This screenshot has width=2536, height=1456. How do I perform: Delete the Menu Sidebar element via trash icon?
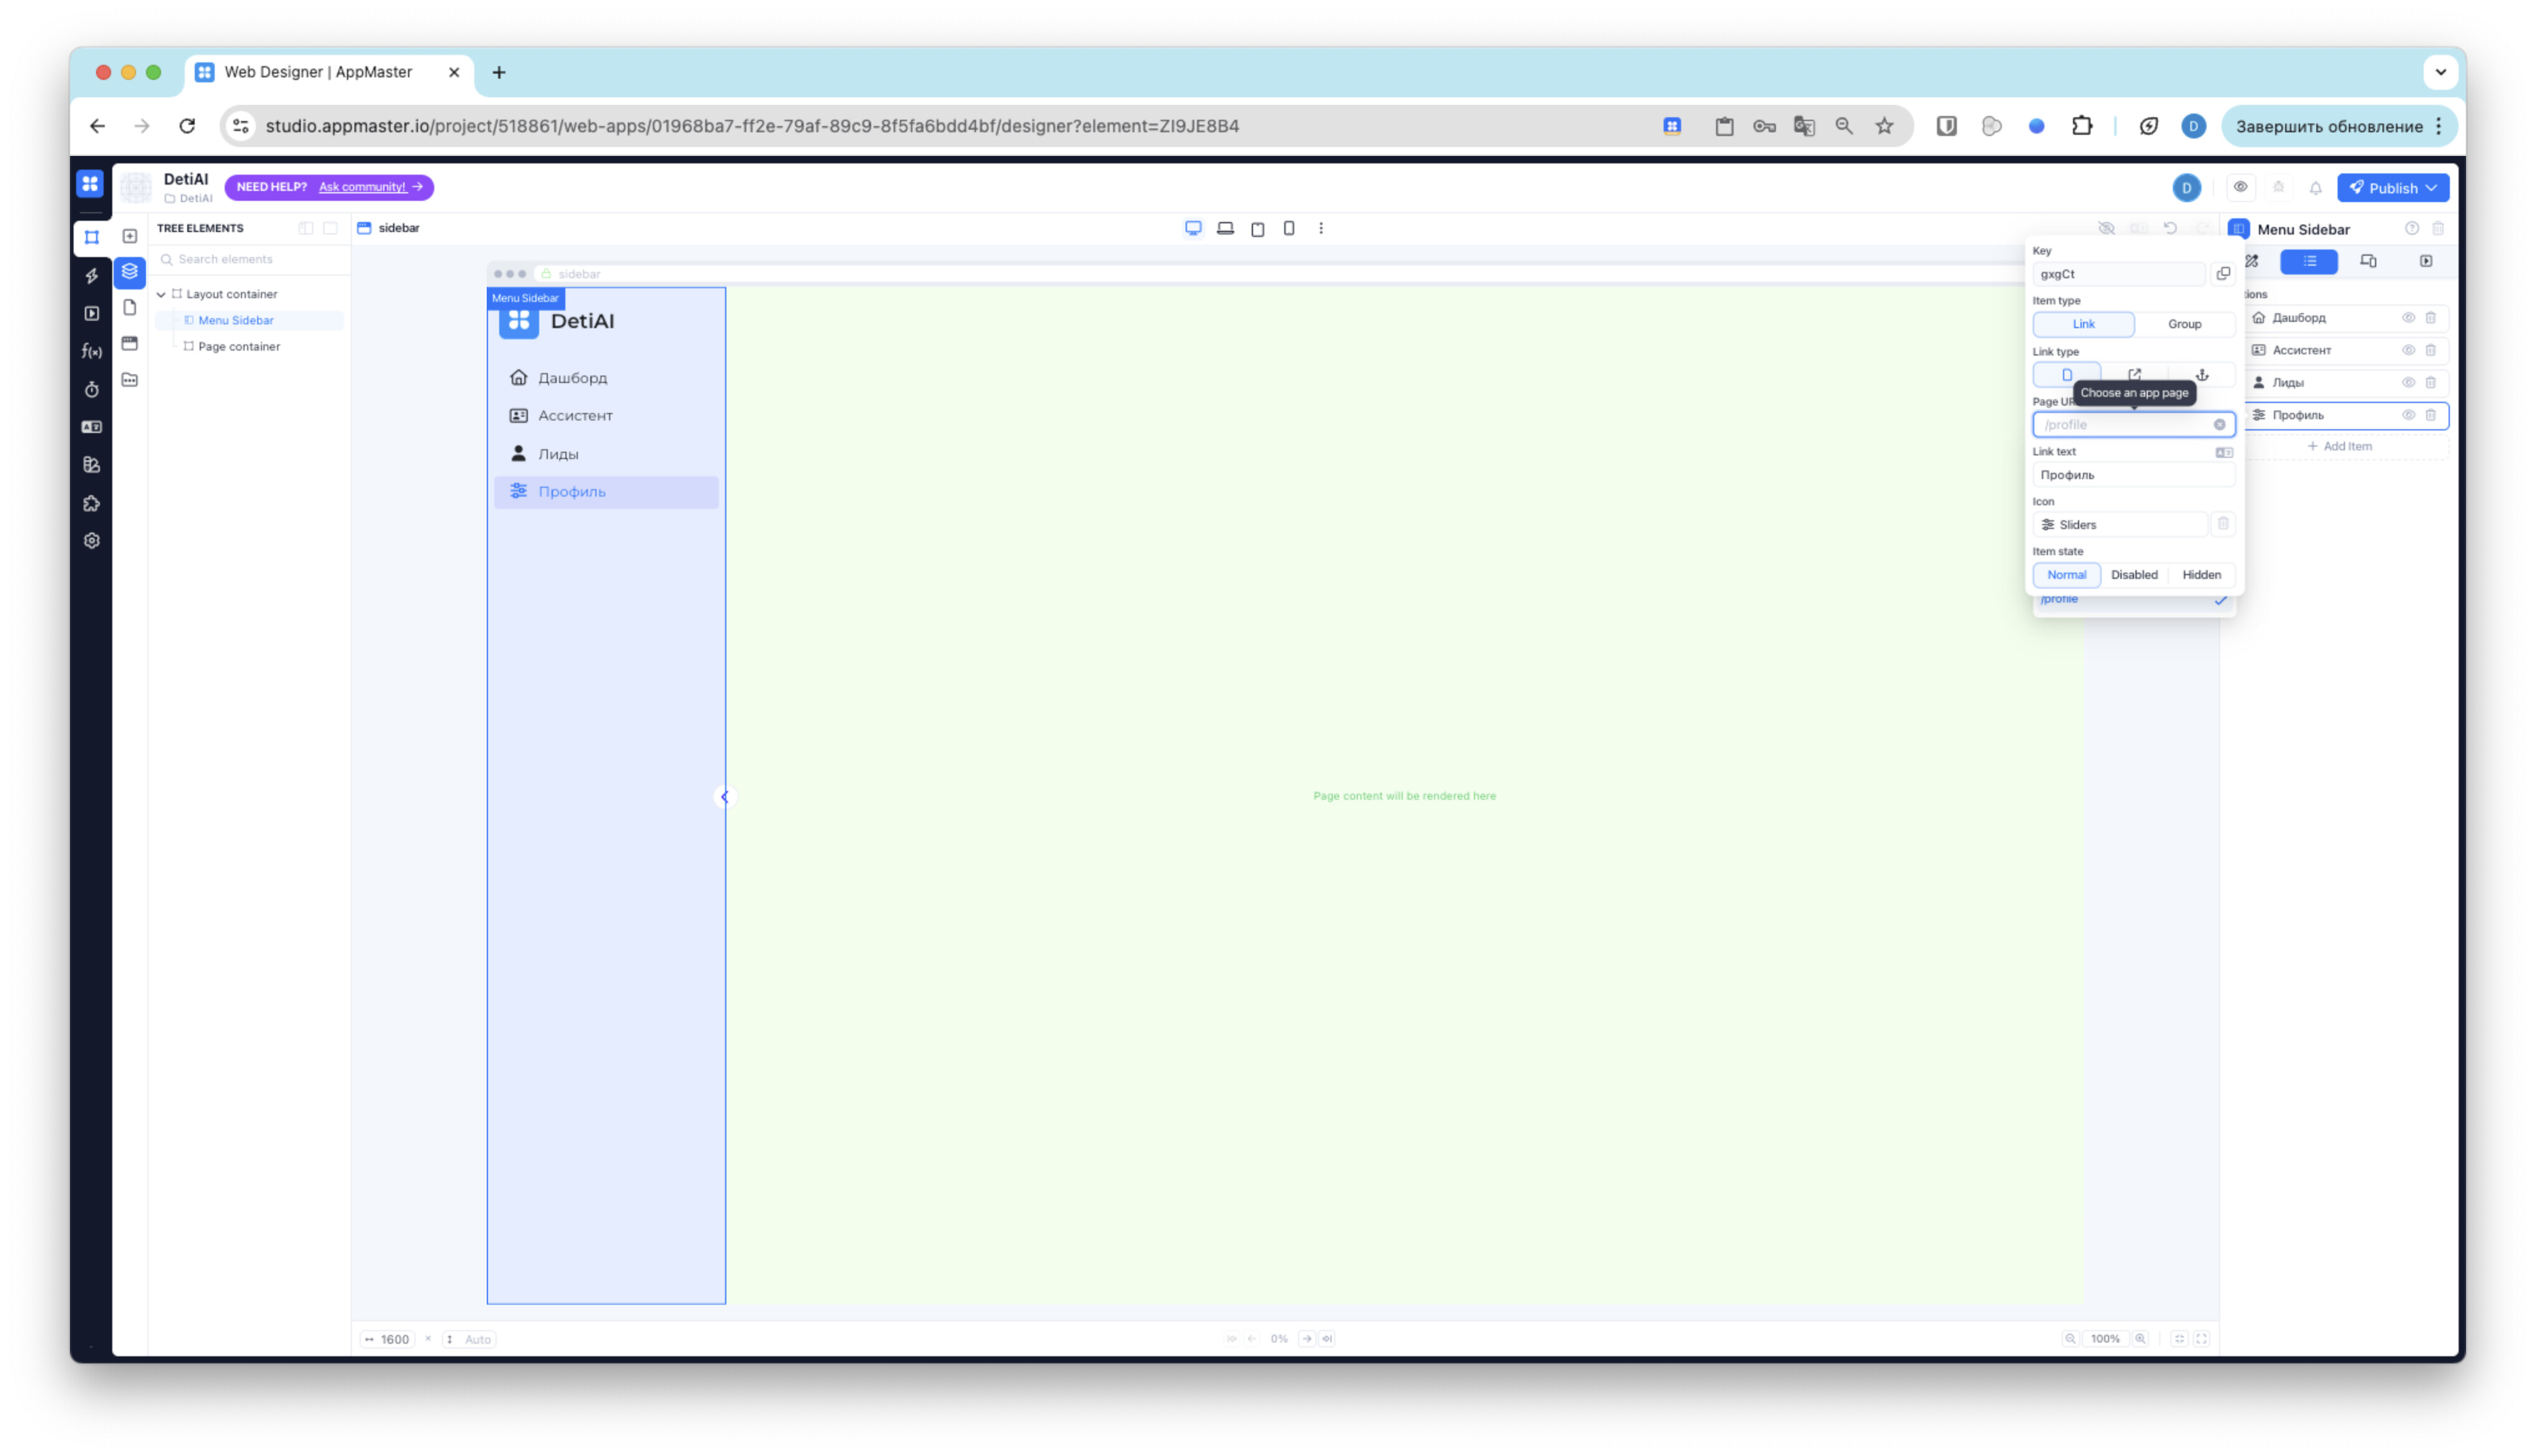click(2438, 229)
